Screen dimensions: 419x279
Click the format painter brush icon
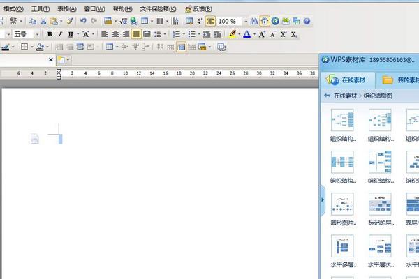coord(69,22)
